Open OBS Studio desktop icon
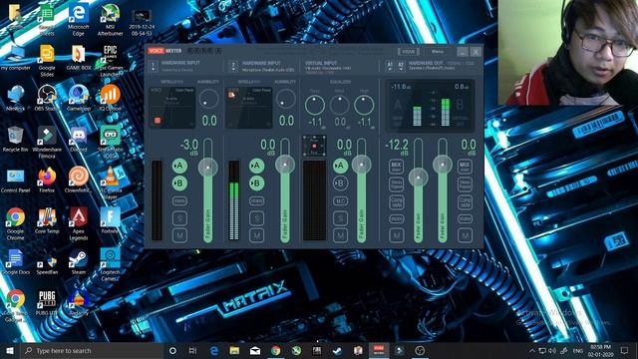The image size is (638, 359). coord(47,98)
